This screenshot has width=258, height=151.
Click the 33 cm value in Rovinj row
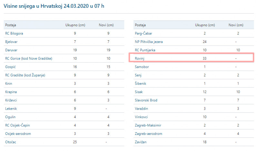205,58
